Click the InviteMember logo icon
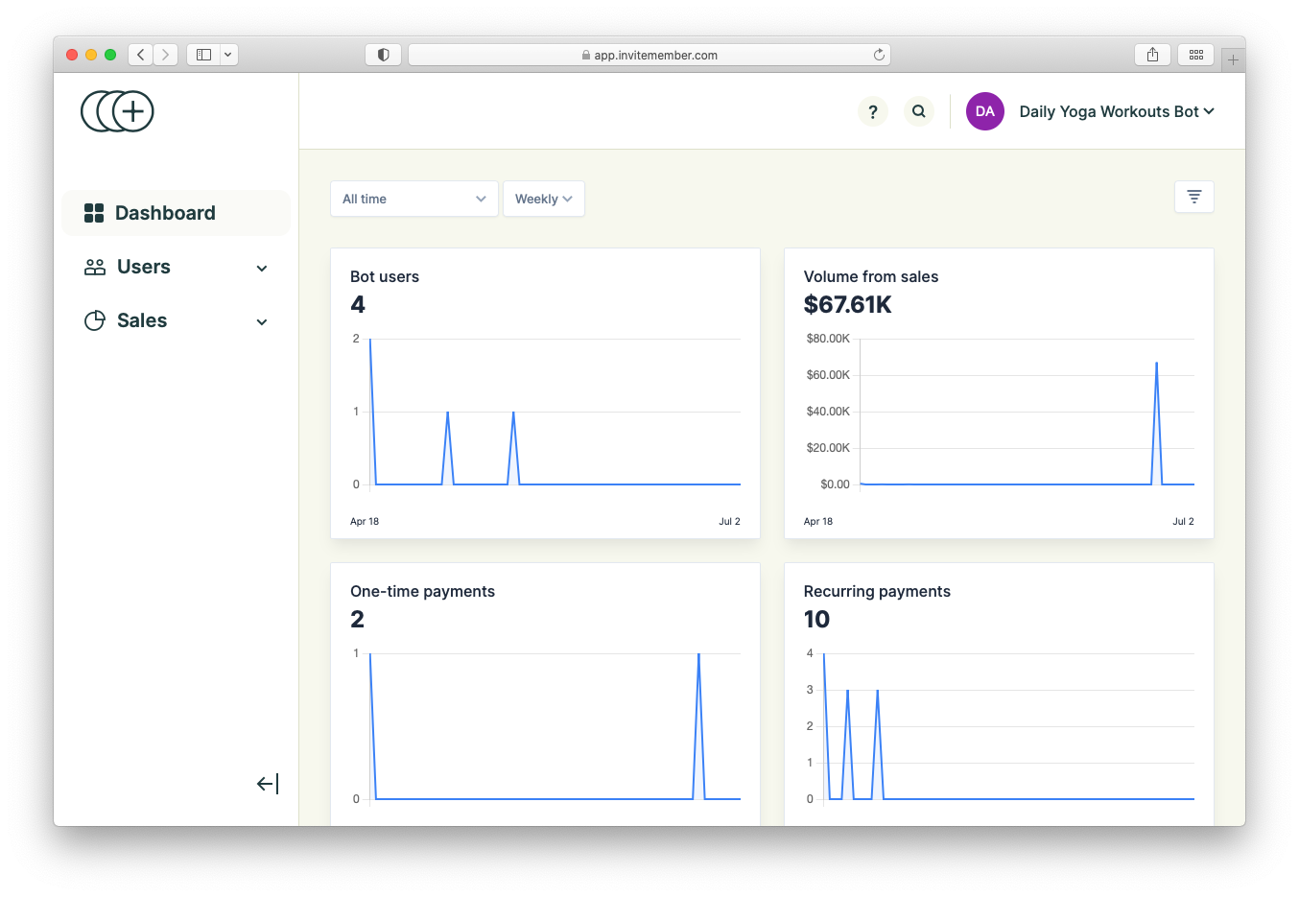Screen dimensions: 1299x897 117,111
